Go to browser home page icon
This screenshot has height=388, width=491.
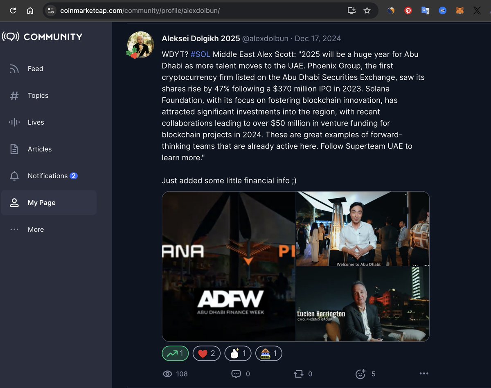pyautogui.click(x=30, y=11)
